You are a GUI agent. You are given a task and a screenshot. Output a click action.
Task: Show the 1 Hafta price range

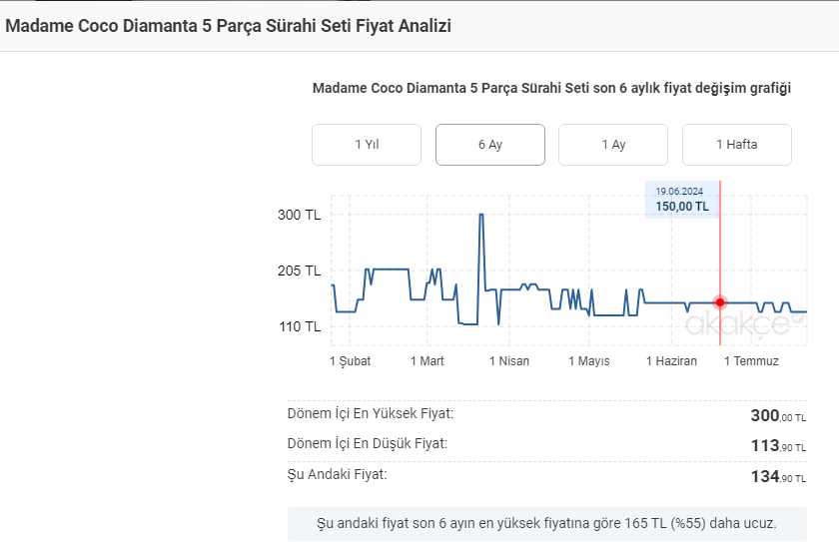click(x=736, y=145)
